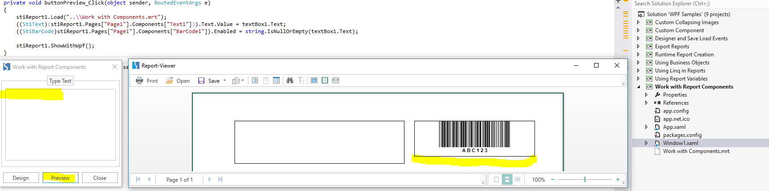Expand the Window1.xaml node
Image resolution: width=769 pixels, height=191 pixels.
[x=646, y=143]
